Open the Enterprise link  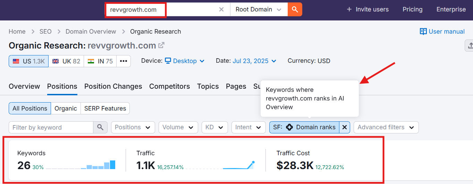pyautogui.click(x=451, y=9)
